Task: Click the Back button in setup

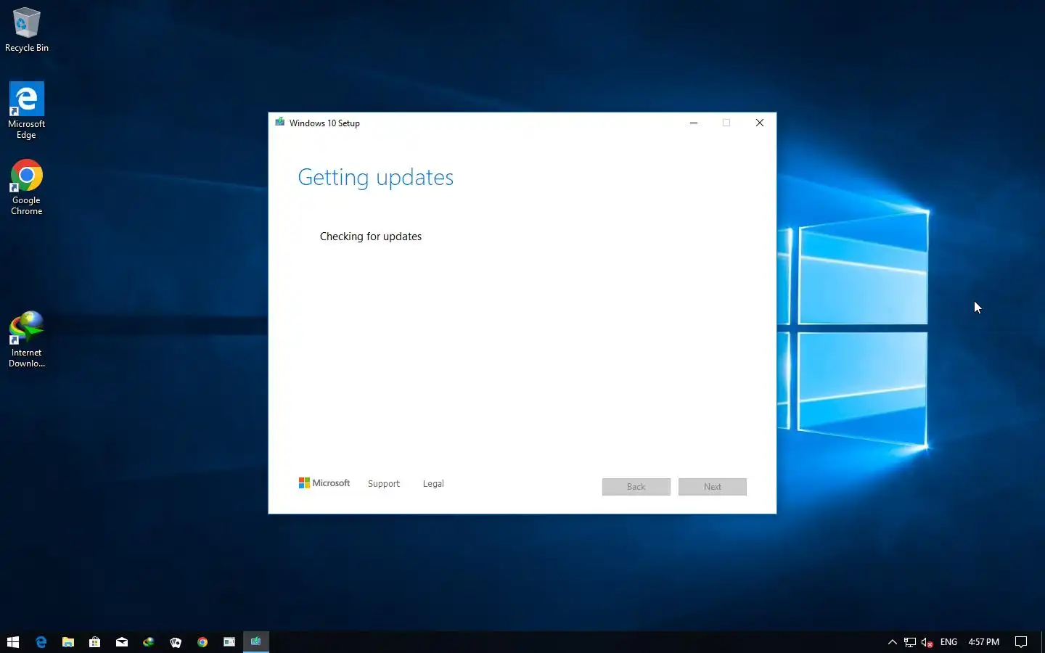Action: tap(636, 487)
